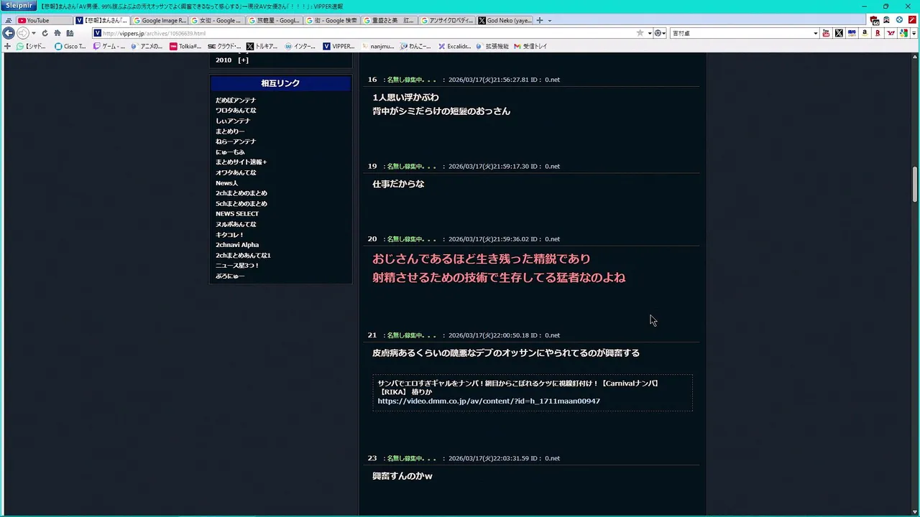The height and width of the screenshot is (517, 920).
Task: Switch to the 旅籠屋 - Google tab
Action: [275, 20]
